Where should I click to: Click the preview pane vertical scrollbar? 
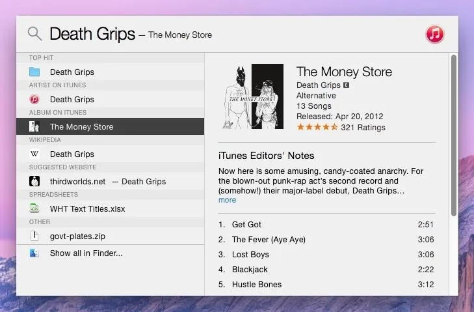453,135
